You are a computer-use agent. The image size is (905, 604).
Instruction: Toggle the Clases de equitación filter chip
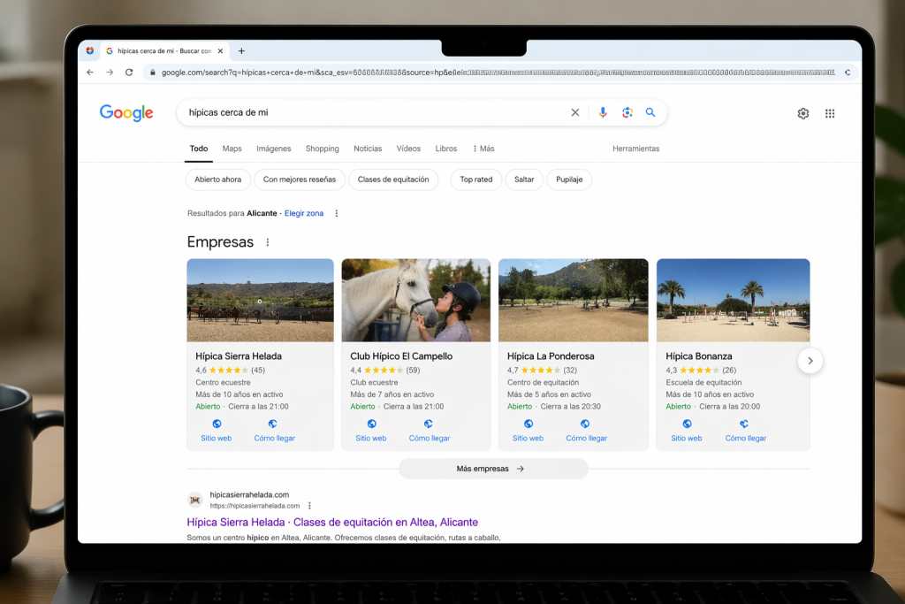pyautogui.click(x=393, y=180)
